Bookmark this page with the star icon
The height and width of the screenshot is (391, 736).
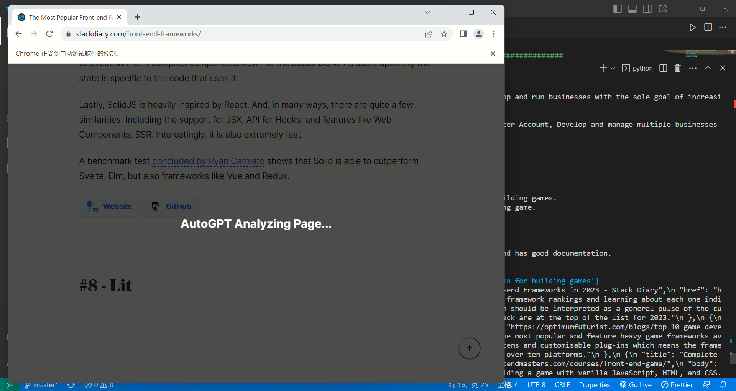444,34
